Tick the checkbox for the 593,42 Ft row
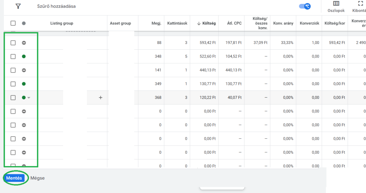 point(13,43)
